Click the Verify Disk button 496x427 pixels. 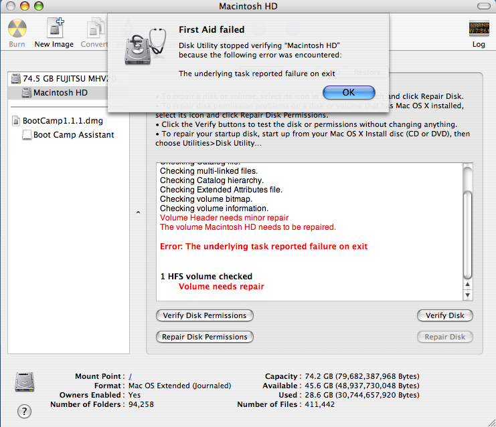tap(444, 315)
